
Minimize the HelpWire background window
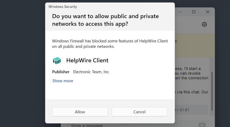180,12
